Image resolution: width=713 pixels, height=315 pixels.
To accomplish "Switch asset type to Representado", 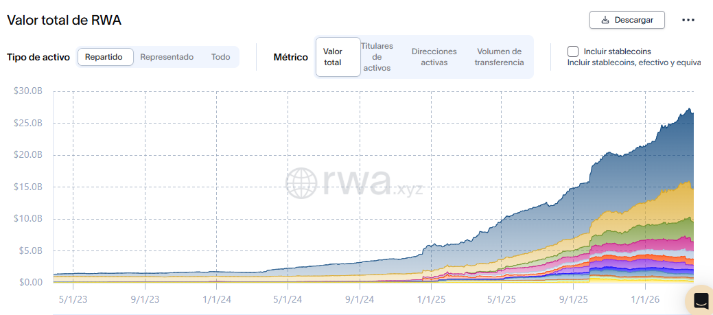I will (x=167, y=57).
